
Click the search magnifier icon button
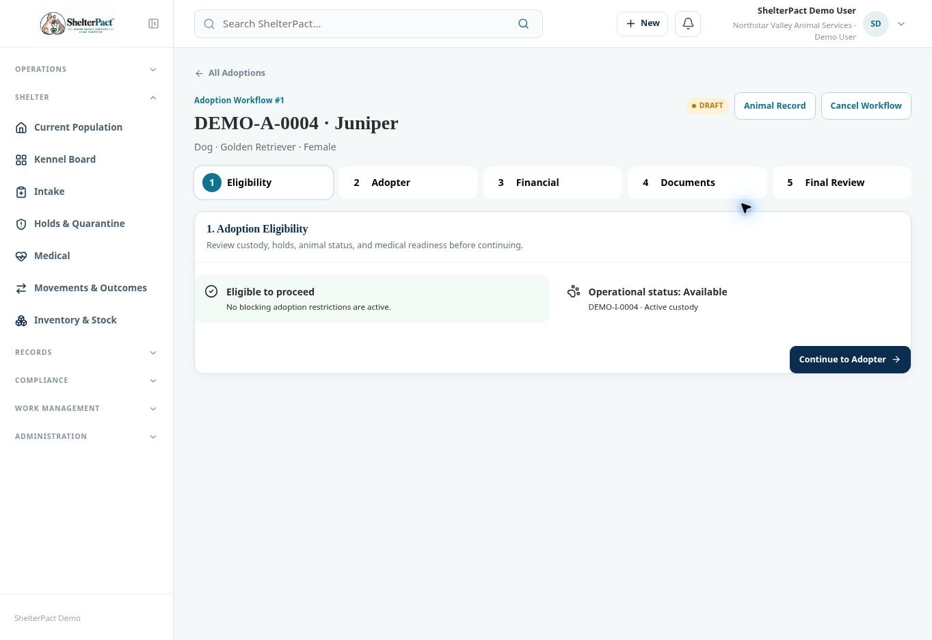[523, 24]
